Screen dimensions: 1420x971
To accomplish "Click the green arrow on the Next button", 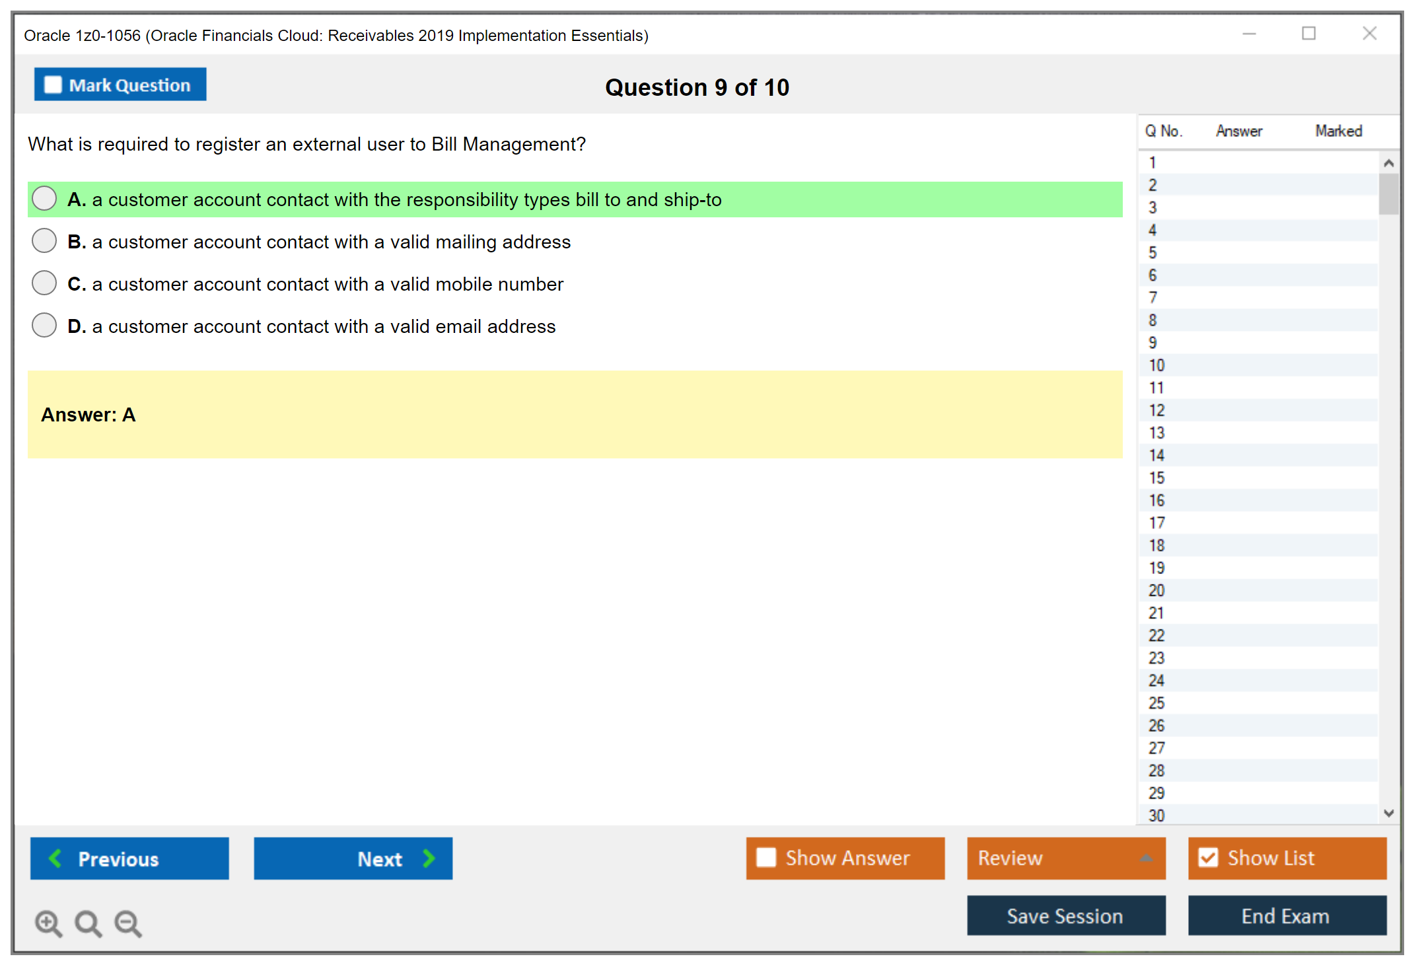I will pyautogui.click(x=428, y=858).
